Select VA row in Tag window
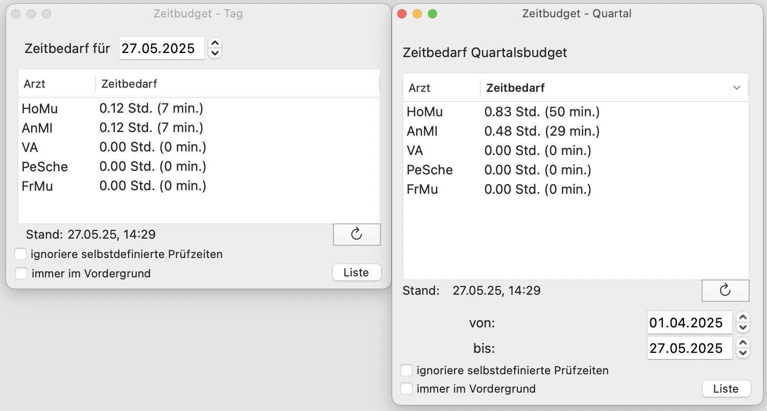Viewport: 767px width, 411px height. coord(199,147)
